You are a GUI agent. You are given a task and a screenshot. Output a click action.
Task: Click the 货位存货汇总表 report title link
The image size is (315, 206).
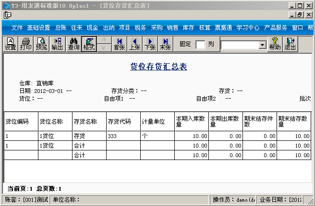pos(159,67)
